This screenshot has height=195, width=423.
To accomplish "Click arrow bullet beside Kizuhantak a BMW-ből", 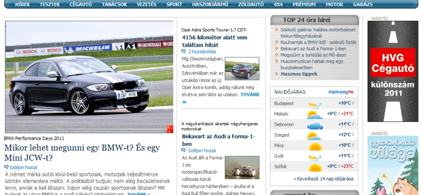I will 277,42.
